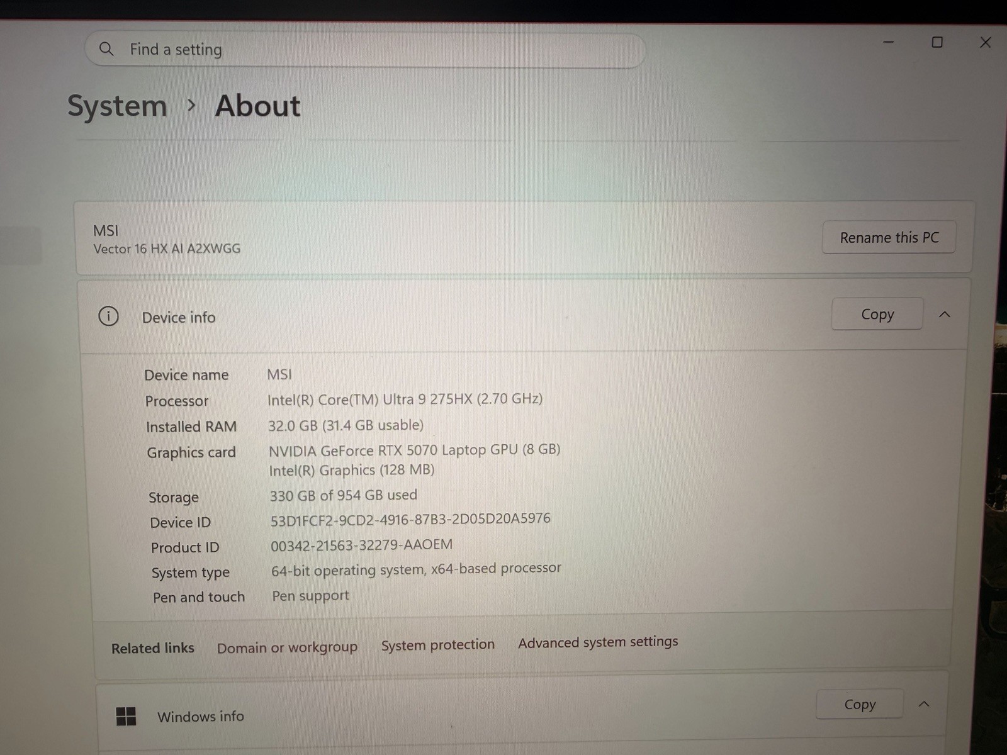This screenshot has height=755, width=1007.
Task: Click the Device ID label
Action: point(181,522)
